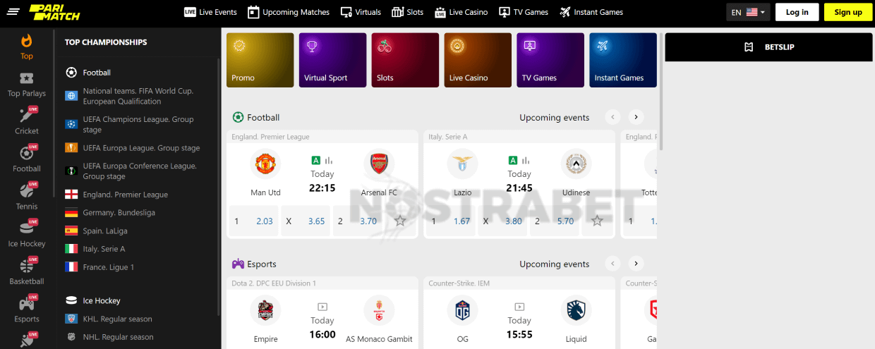875x349 pixels.
Task: Open Germany Bundesliga championship
Action: point(111,213)
